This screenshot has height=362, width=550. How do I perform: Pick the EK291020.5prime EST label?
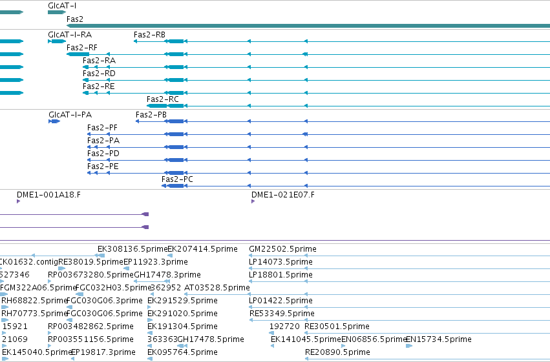(x=182, y=314)
